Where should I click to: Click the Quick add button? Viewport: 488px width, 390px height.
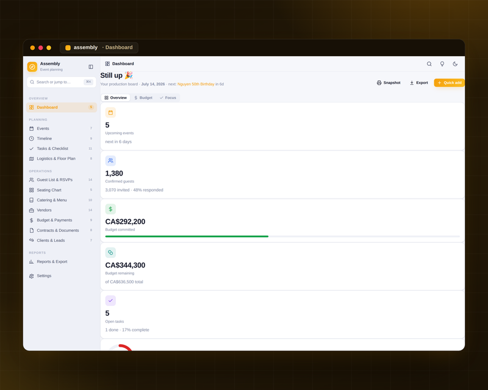(x=450, y=83)
